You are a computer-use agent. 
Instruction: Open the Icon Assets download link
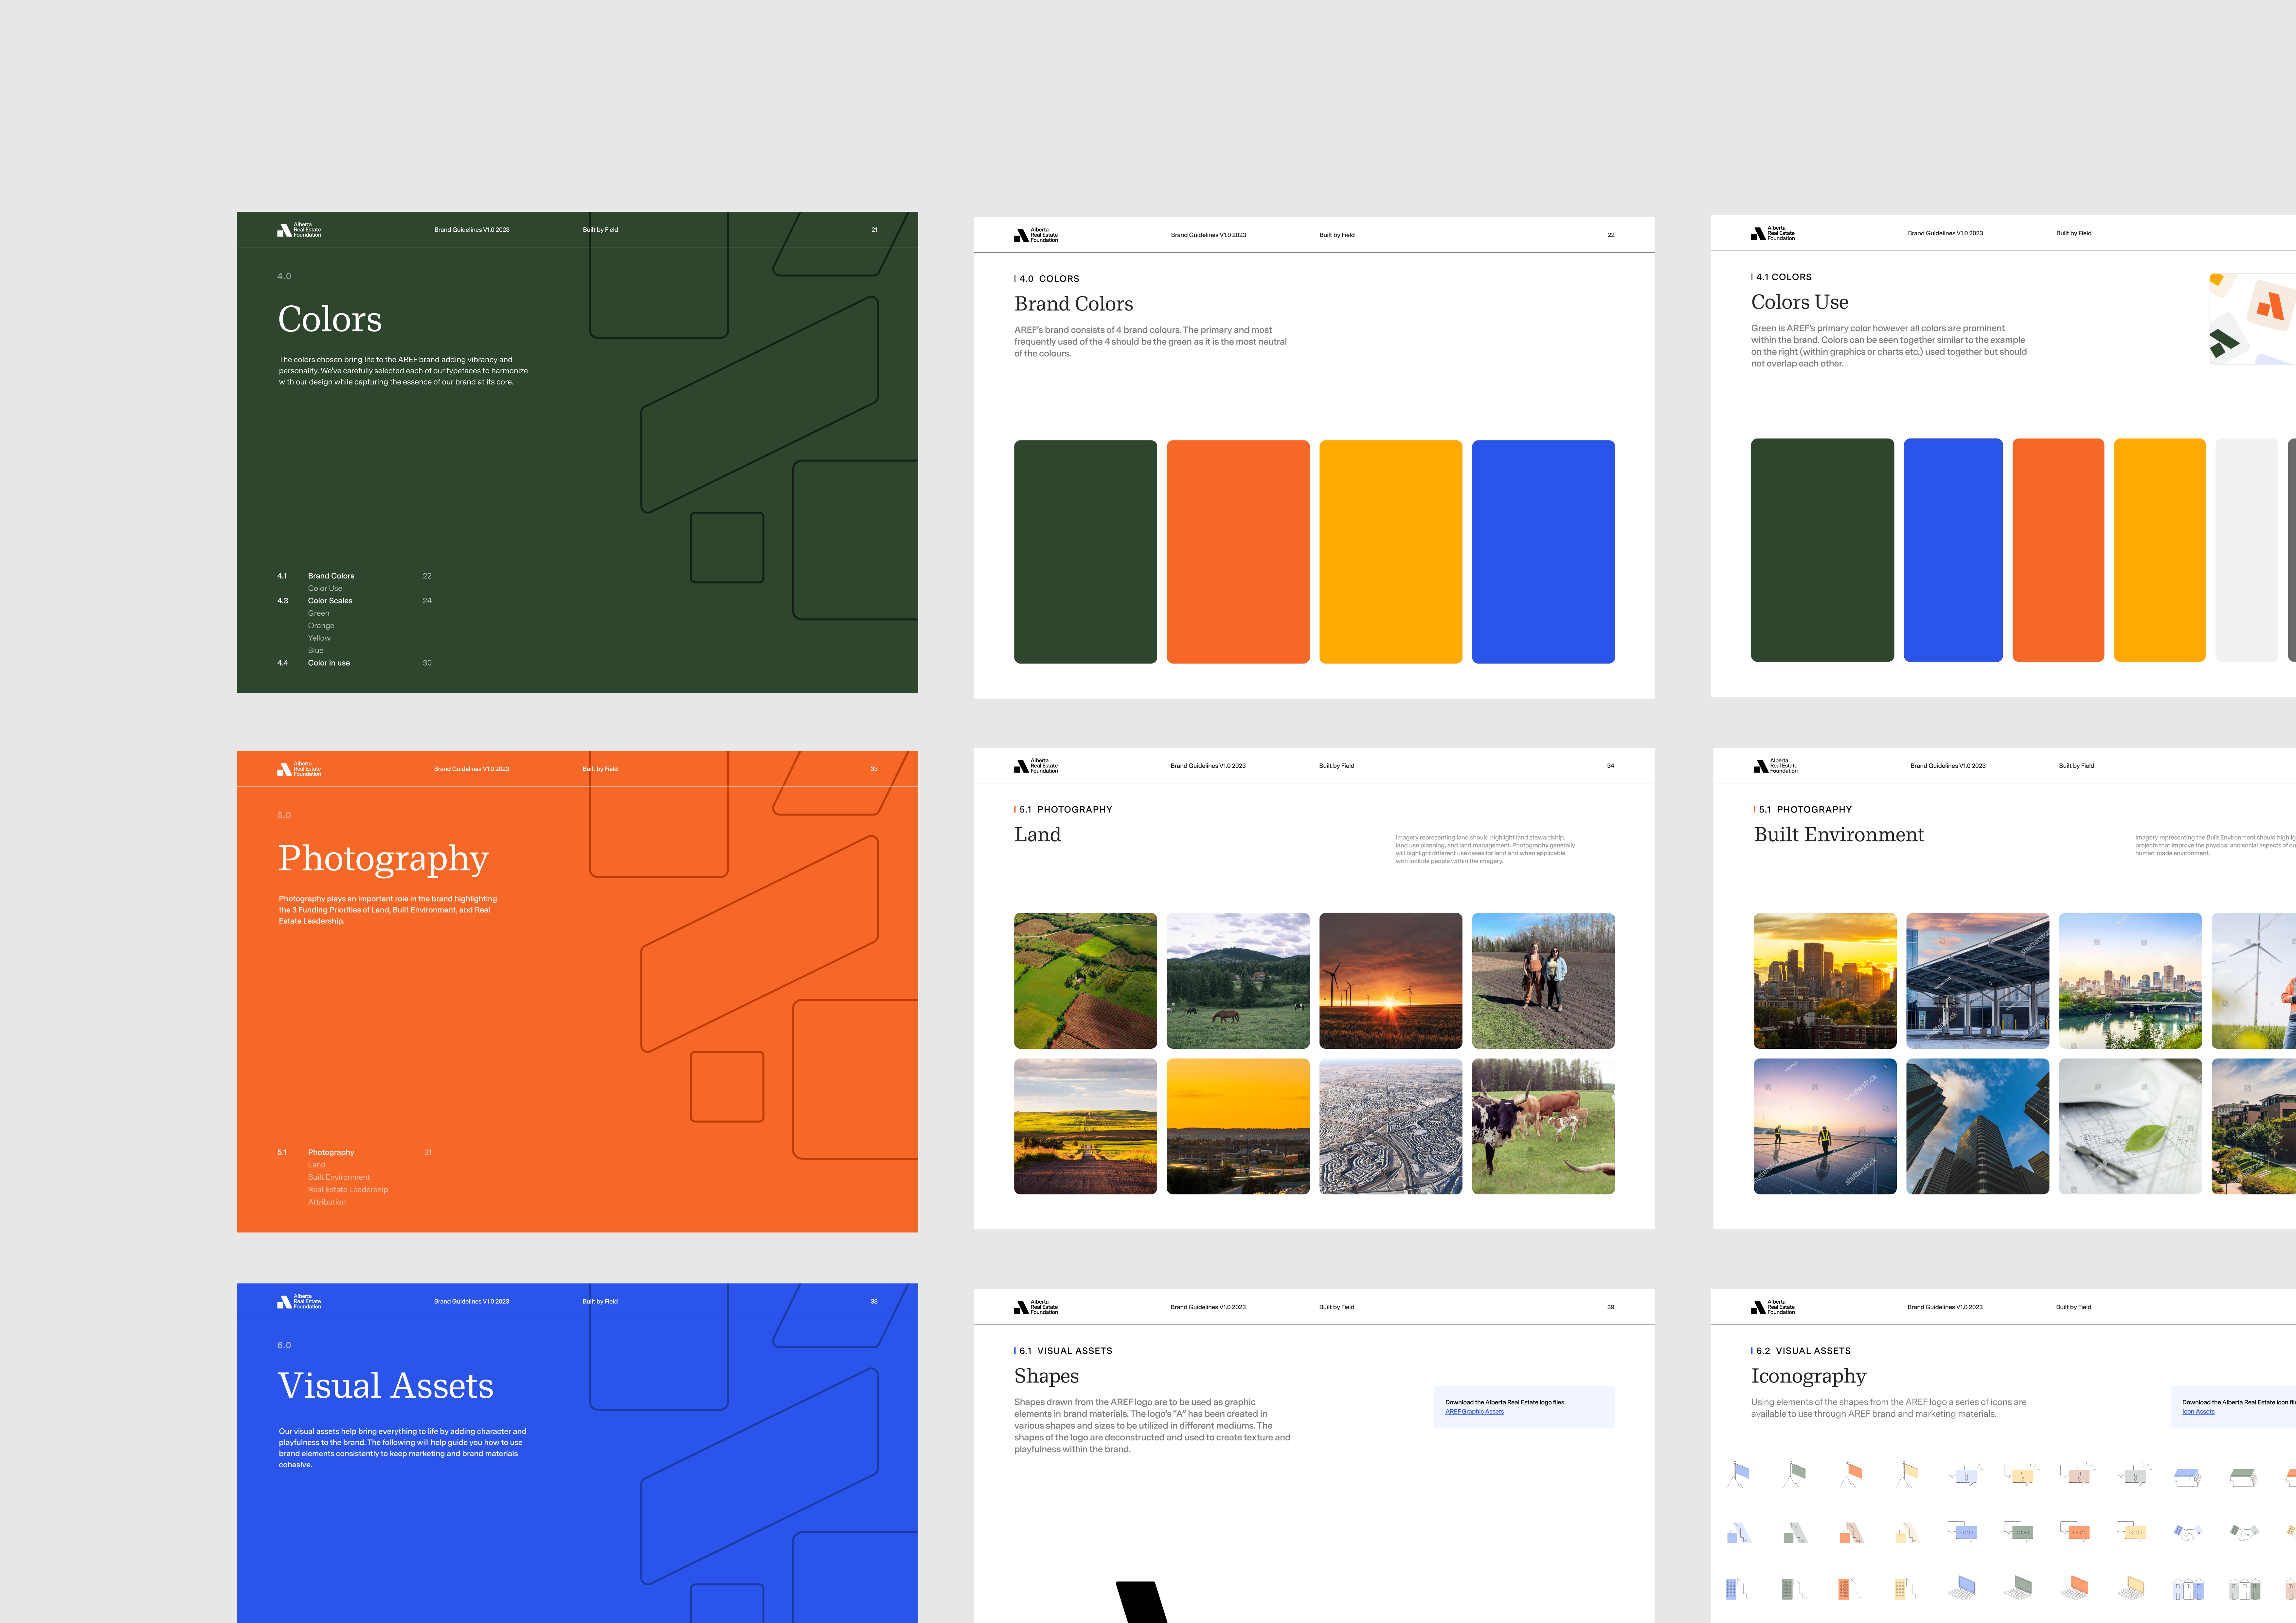pos(2198,1412)
